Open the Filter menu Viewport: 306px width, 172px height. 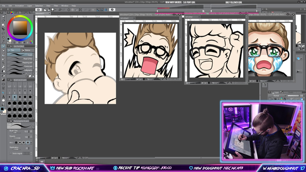(56, 6)
